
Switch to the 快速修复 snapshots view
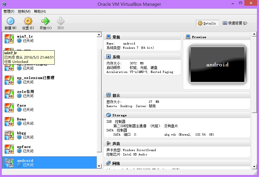point(235,23)
